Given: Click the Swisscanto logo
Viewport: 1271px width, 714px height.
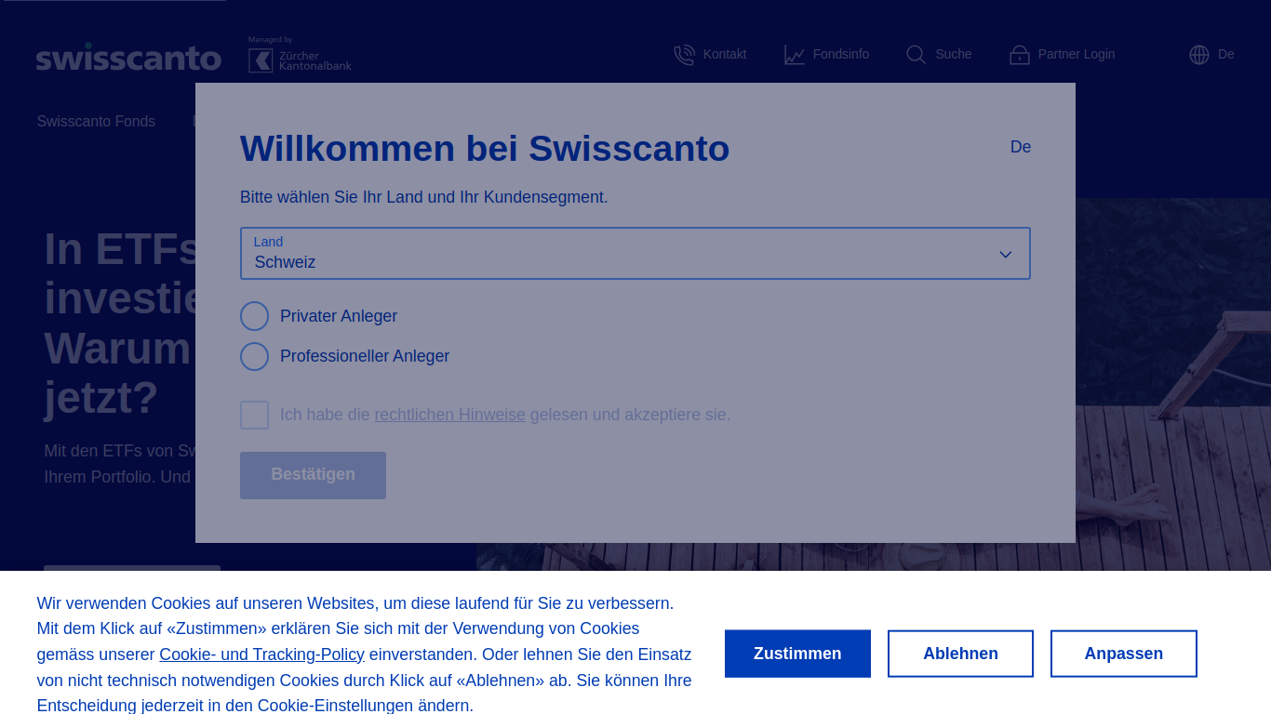Looking at the screenshot, I should tap(128, 57).
